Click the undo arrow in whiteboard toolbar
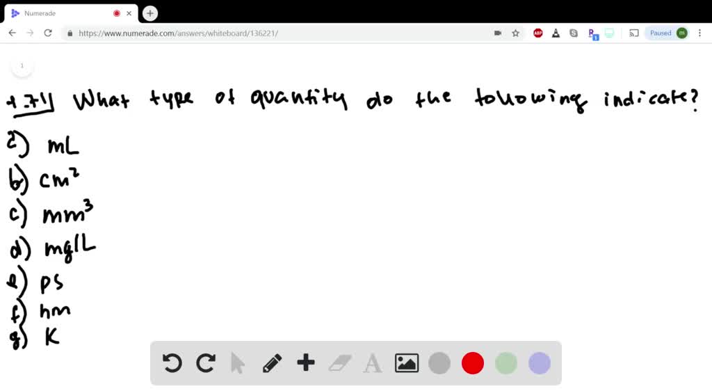712x391 pixels. pyautogui.click(x=172, y=363)
